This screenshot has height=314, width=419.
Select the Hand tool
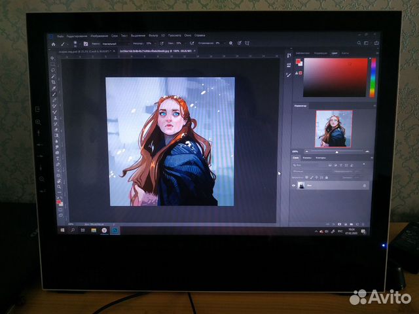(59, 181)
